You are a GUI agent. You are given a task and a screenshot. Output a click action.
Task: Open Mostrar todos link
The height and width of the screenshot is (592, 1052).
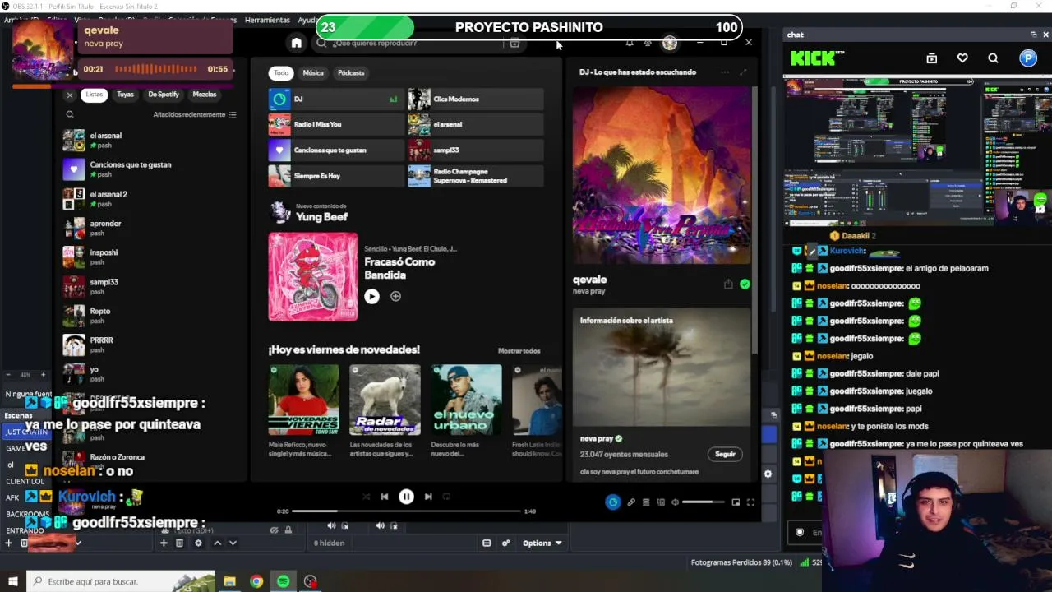pyautogui.click(x=519, y=351)
